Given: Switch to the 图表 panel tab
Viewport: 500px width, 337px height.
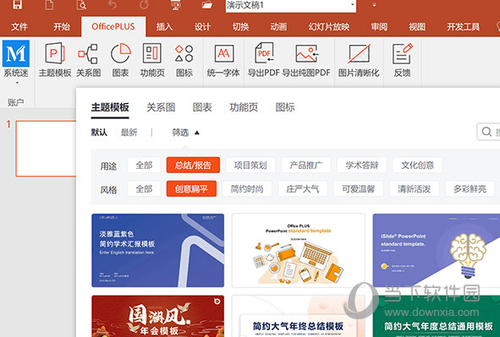Looking at the screenshot, I should point(202,107).
